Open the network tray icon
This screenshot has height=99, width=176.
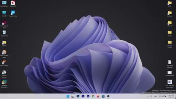click(160, 96)
